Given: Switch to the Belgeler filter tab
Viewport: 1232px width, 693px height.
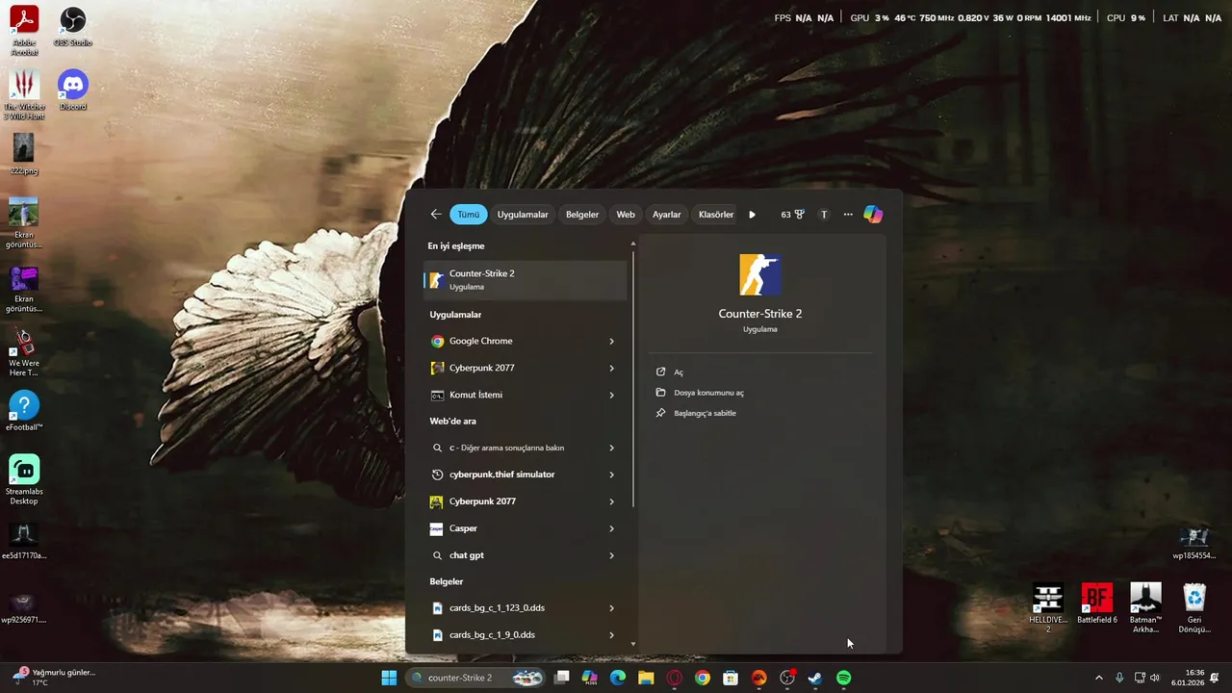Looking at the screenshot, I should point(582,215).
